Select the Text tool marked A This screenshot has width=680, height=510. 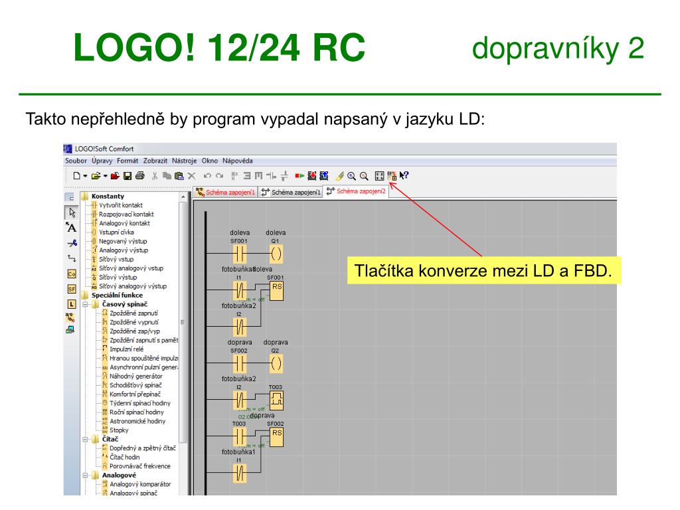pyautogui.click(x=72, y=228)
